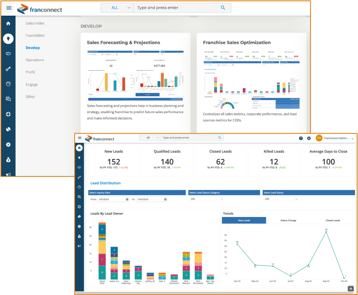The width and height of the screenshot is (358, 295).
Task: Select Develop in side menu
Action: (33, 48)
